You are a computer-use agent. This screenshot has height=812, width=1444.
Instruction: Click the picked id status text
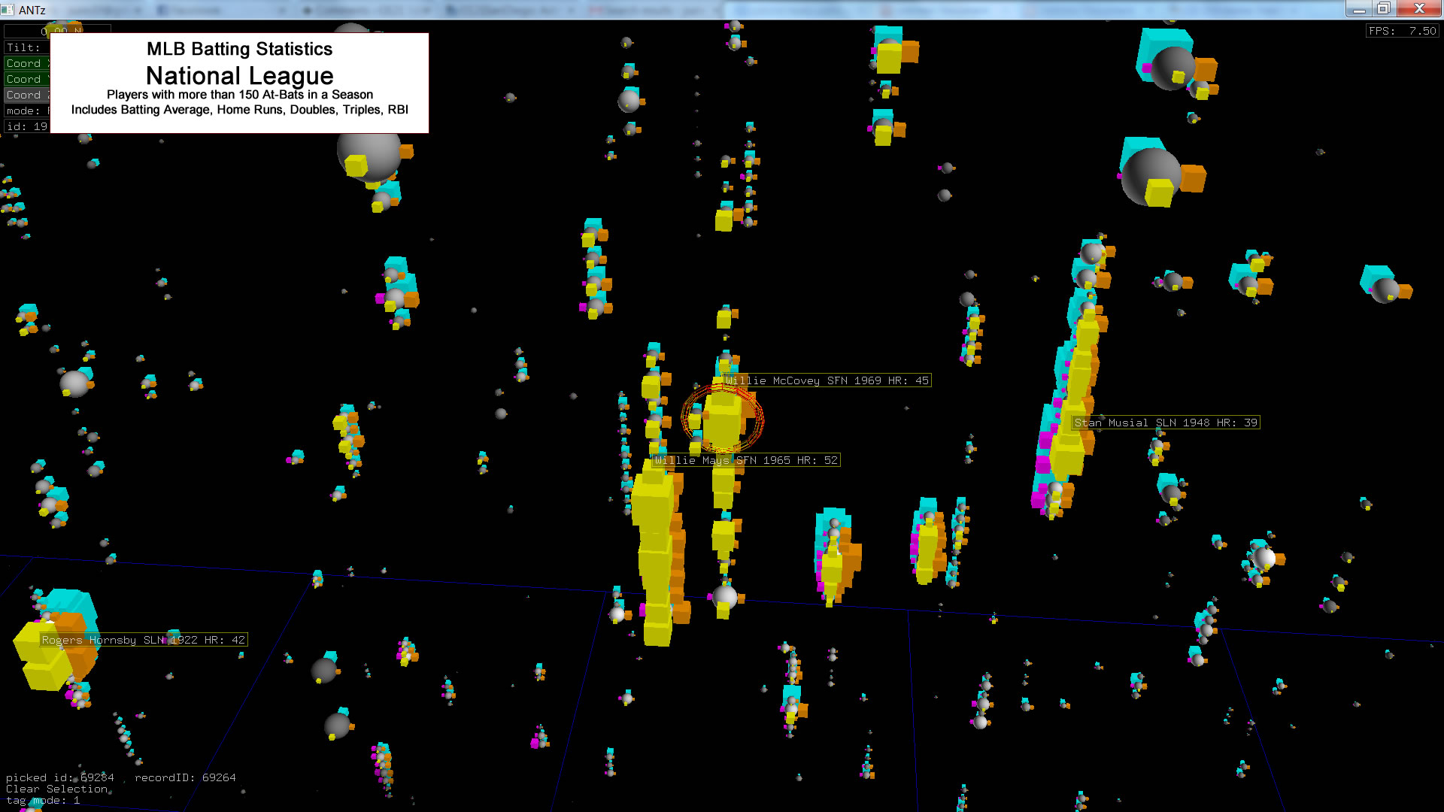coord(60,777)
